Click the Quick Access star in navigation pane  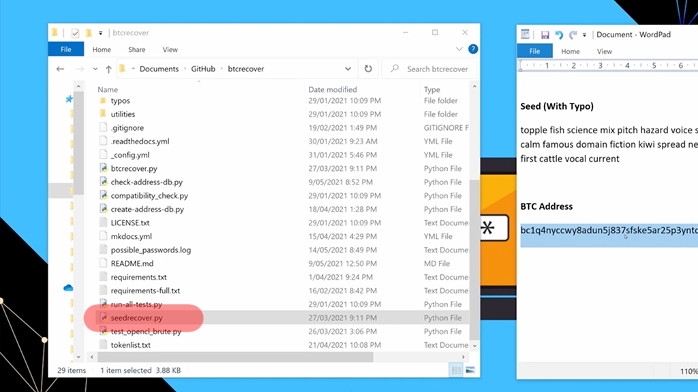[x=69, y=99]
